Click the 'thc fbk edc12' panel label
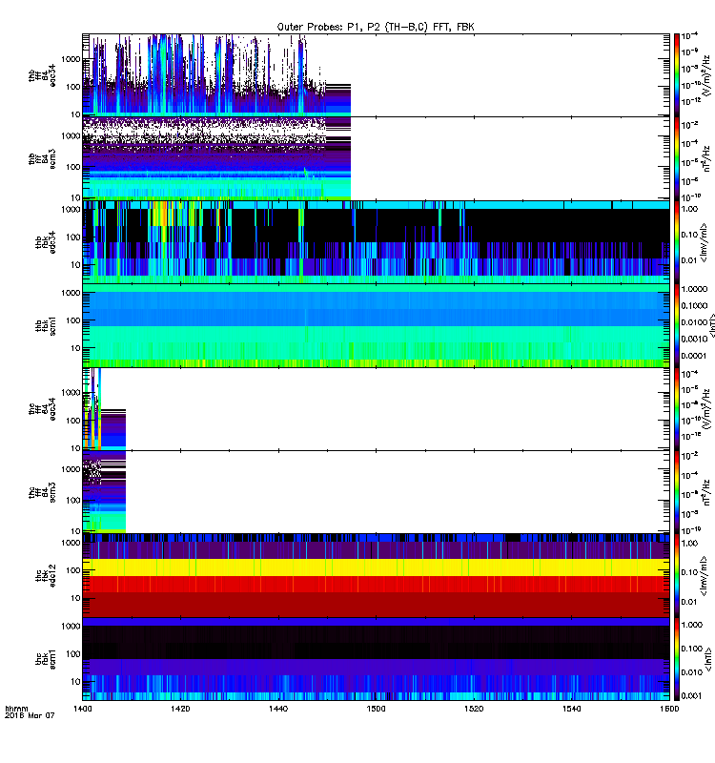This screenshot has width=715, height=763. coord(45,575)
